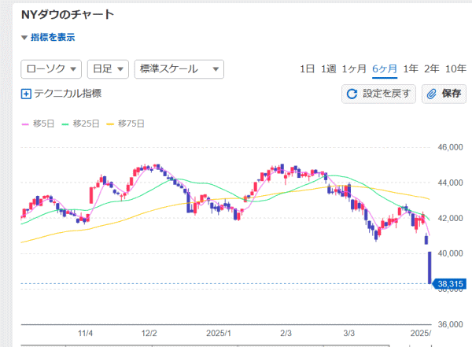Open the 標準スケール scale dropdown
Image resolution: width=472 pixels, height=347 pixels.
[179, 69]
